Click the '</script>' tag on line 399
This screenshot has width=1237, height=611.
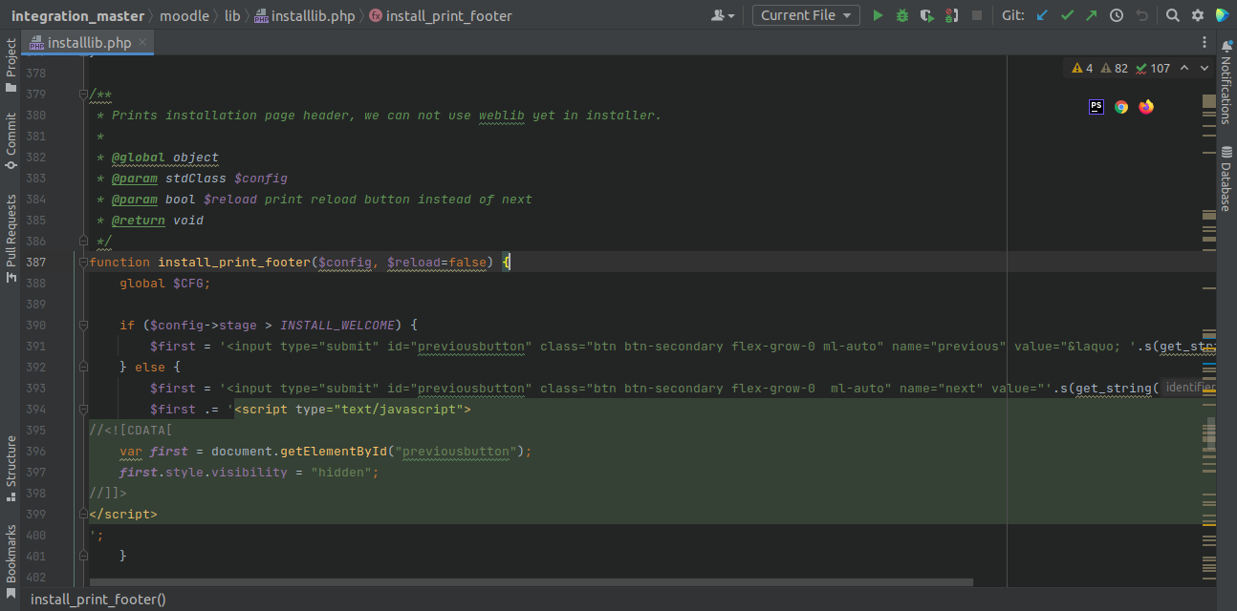(x=123, y=515)
